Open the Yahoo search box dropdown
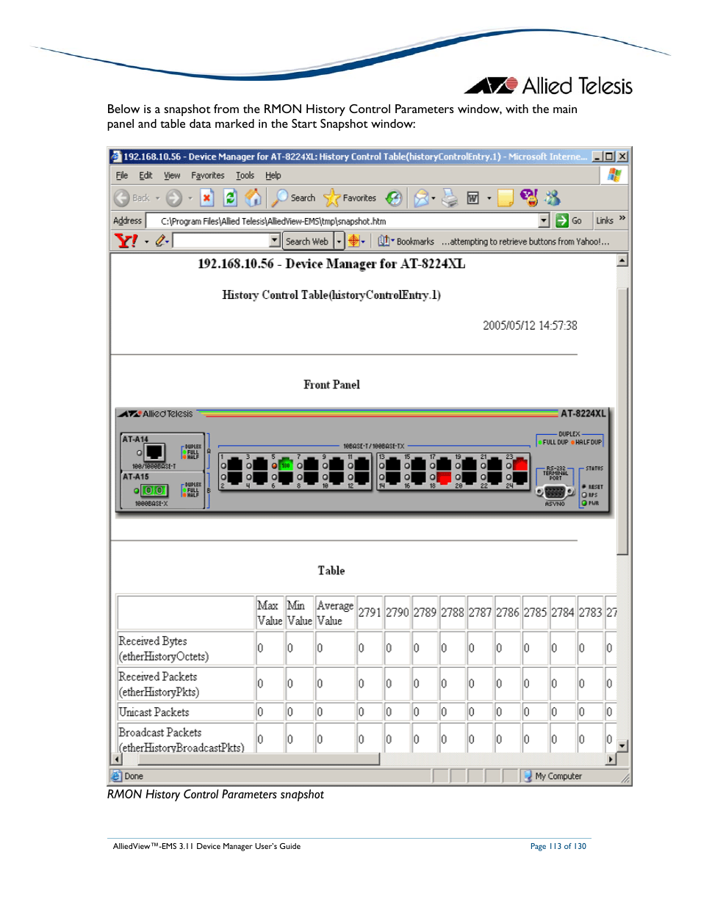Viewport: 701px width, 907px height. pyautogui.click(x=275, y=240)
